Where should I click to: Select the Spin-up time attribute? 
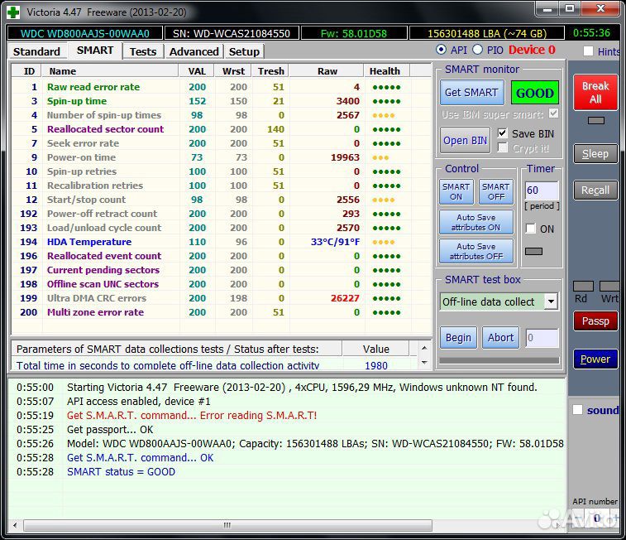point(222,101)
